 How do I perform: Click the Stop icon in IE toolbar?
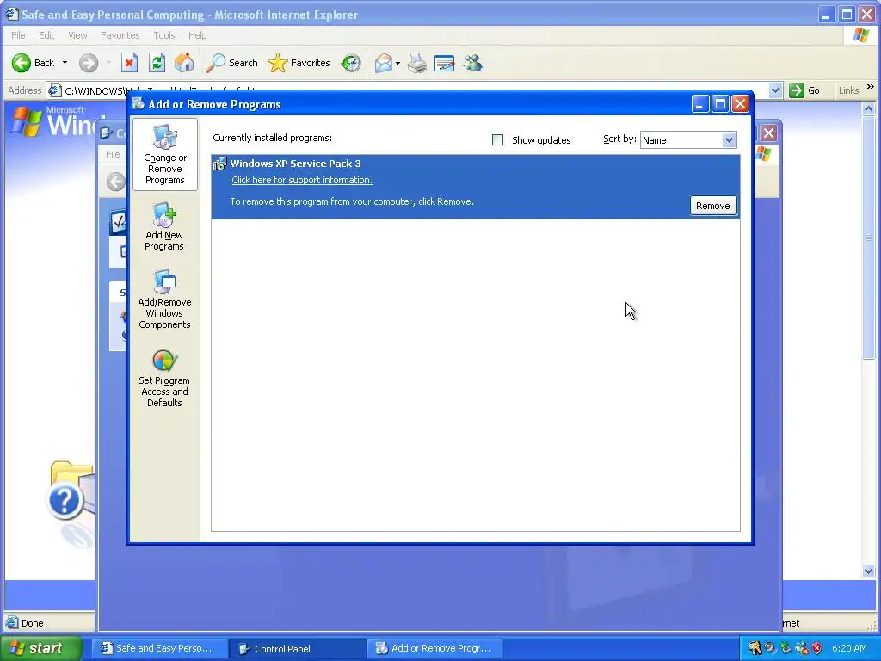coord(129,63)
